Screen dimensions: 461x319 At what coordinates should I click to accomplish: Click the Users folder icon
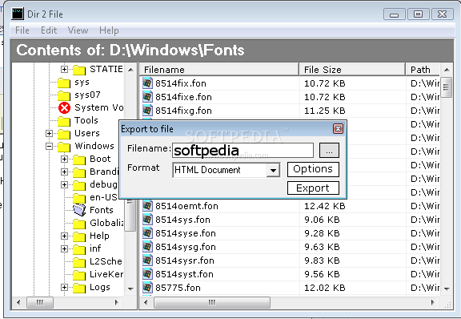pyautogui.click(x=64, y=134)
